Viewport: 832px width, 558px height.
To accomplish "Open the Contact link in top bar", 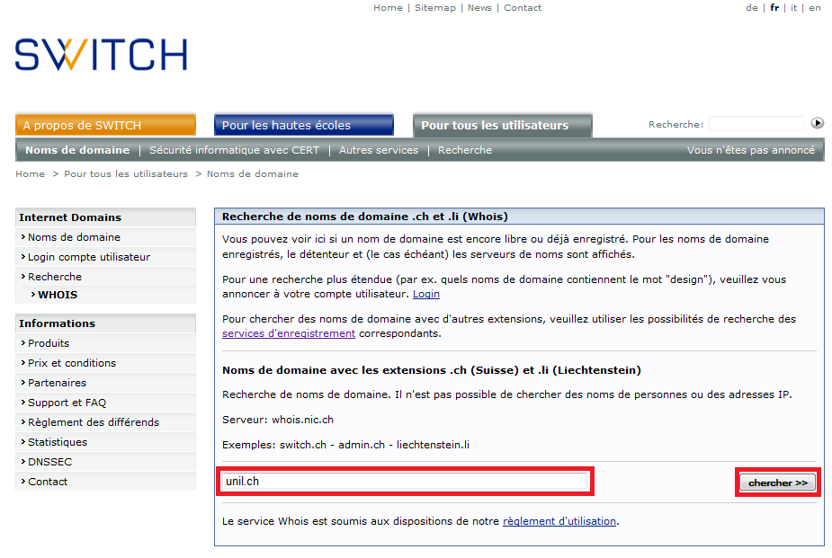I will [x=523, y=8].
